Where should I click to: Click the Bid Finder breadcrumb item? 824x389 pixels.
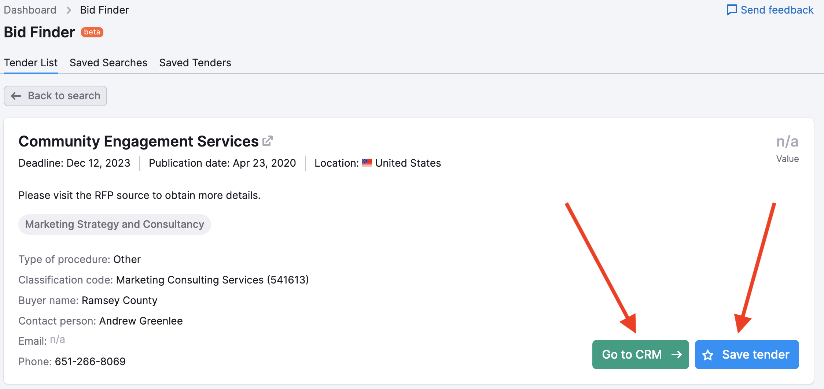[x=104, y=10]
